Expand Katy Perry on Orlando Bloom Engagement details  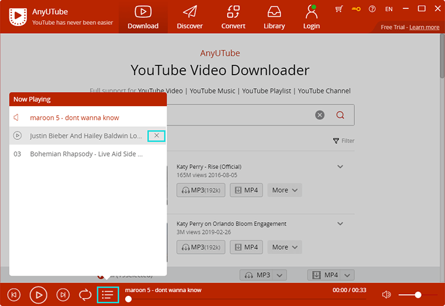pos(341,224)
